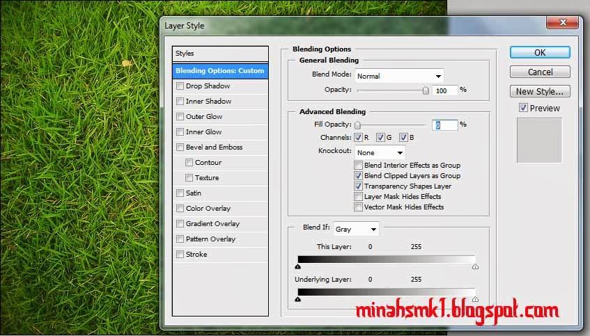This screenshot has height=336, width=590.
Task: Enable the Stroke checkbox
Action: pyautogui.click(x=180, y=255)
